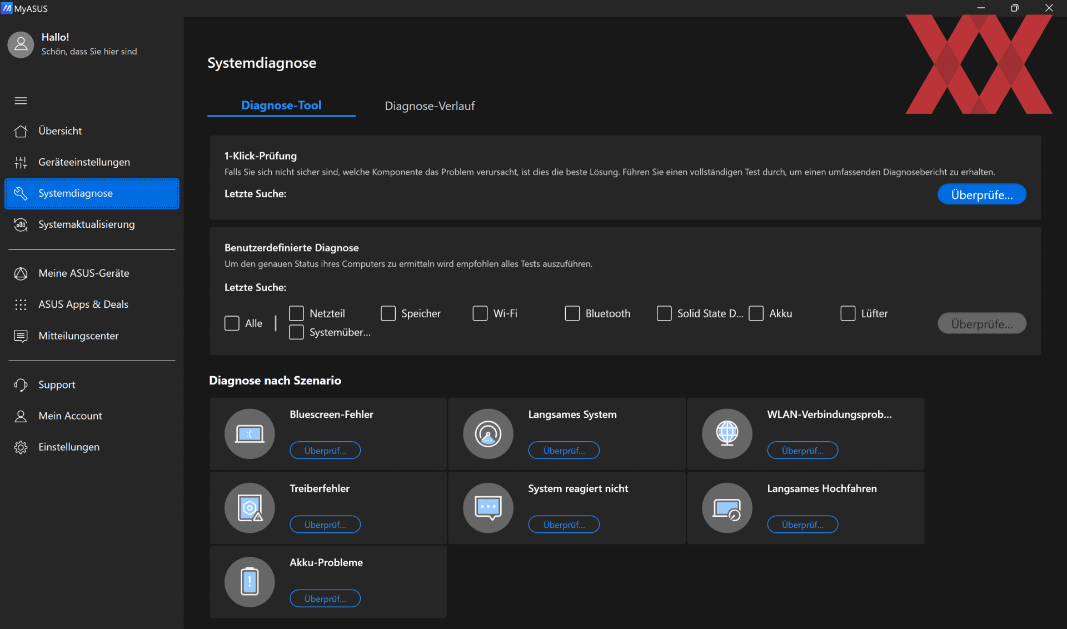1067x629 pixels.
Task: Click the Systemaktualisierung refresh icon
Action: point(21,224)
